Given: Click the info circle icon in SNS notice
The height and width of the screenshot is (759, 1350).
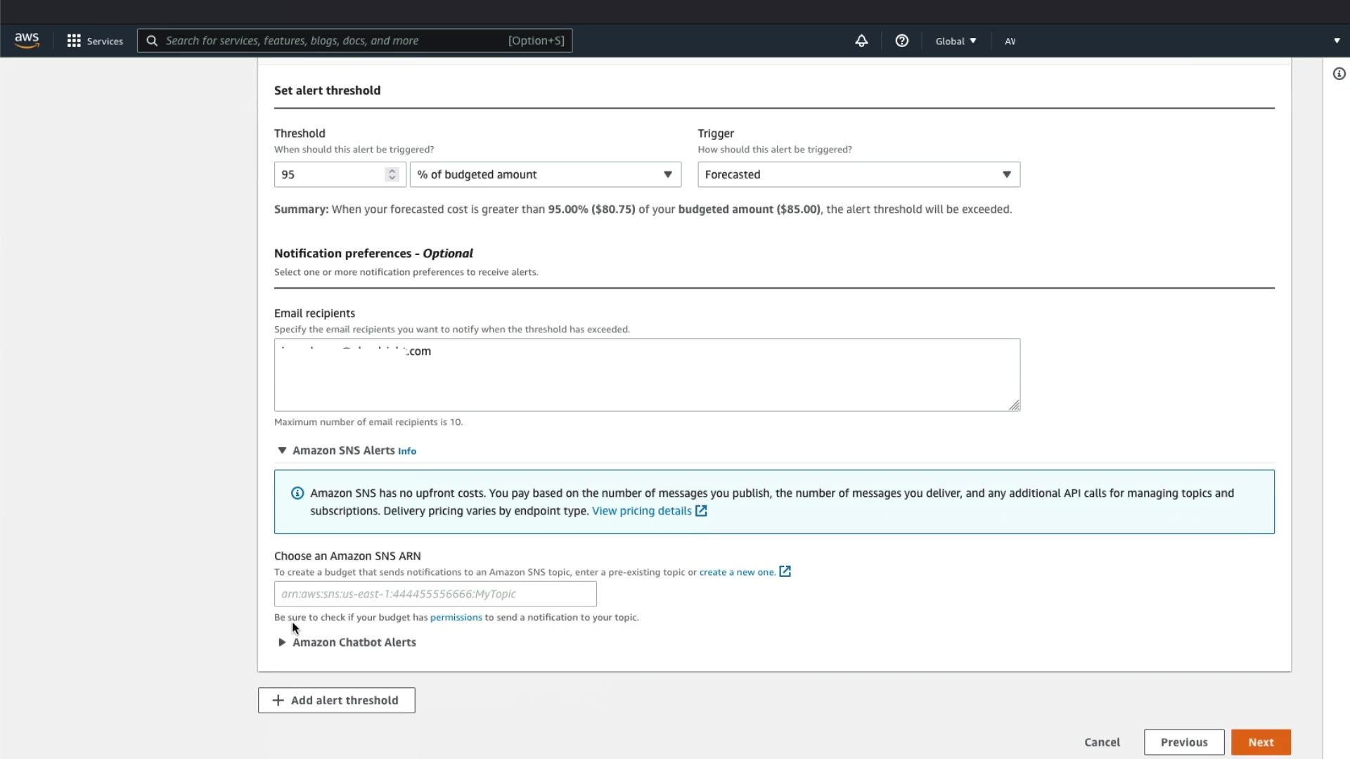Looking at the screenshot, I should point(297,493).
